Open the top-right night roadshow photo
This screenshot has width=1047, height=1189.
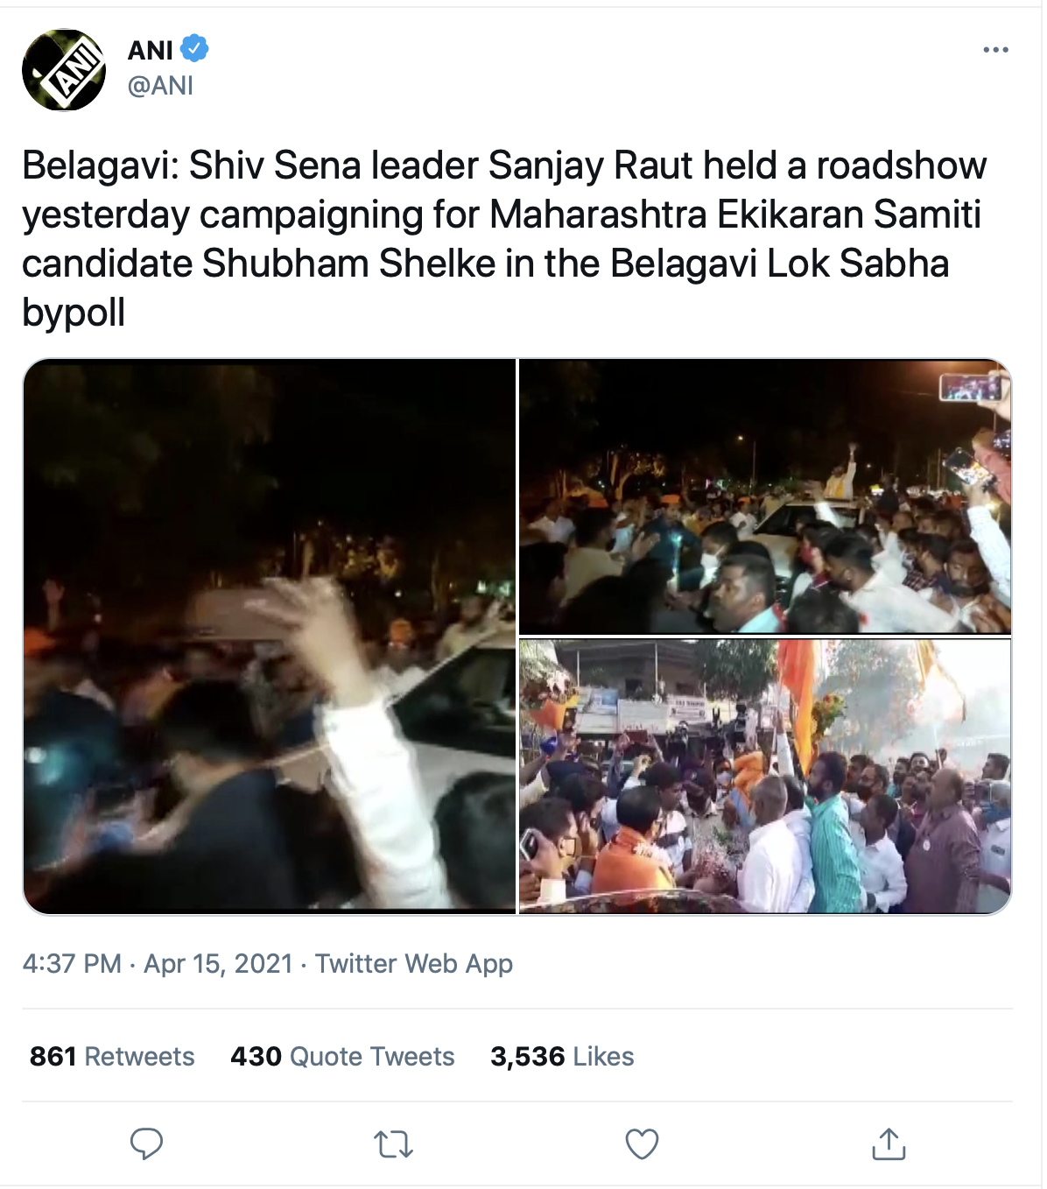(765, 496)
